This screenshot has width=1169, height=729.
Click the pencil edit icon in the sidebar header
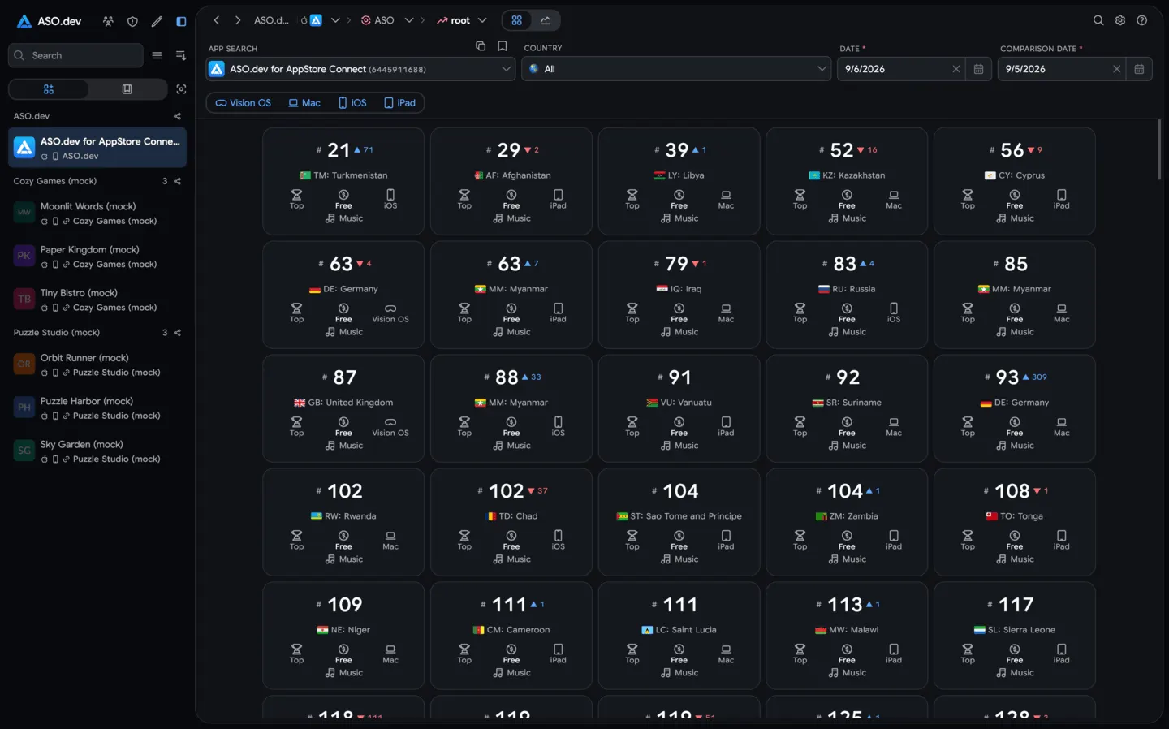tap(157, 21)
